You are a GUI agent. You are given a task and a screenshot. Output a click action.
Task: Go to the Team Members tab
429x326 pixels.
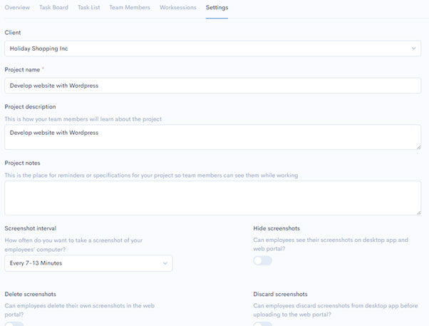pyautogui.click(x=130, y=8)
